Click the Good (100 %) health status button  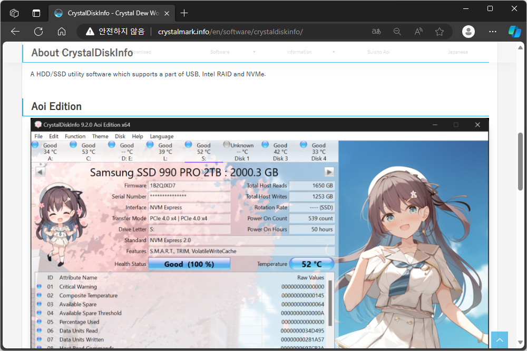[x=189, y=264]
